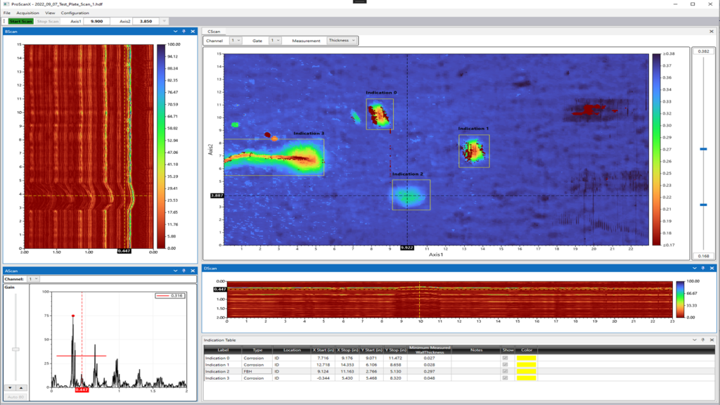The width and height of the screenshot is (720, 405).
Task: Click the ProScanX application icon in title bar
Action: click(5, 4)
